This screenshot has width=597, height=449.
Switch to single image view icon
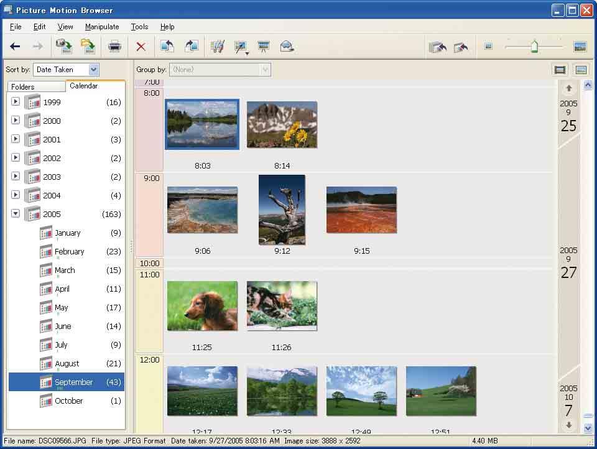pos(581,70)
